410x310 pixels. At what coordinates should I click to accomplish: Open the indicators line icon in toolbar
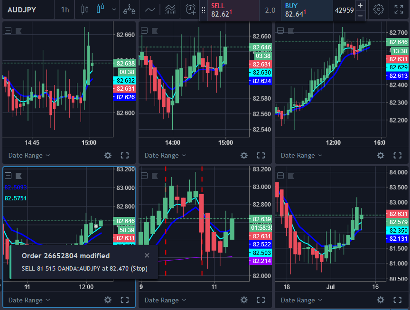(x=150, y=9)
